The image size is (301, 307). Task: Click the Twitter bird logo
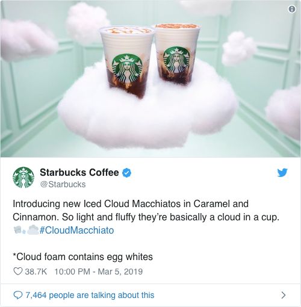[282, 173]
